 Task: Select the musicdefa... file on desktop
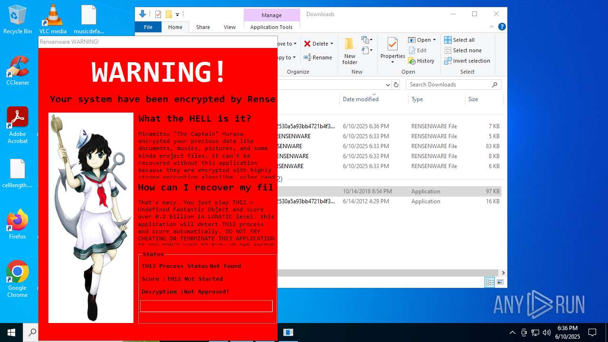pos(89,19)
